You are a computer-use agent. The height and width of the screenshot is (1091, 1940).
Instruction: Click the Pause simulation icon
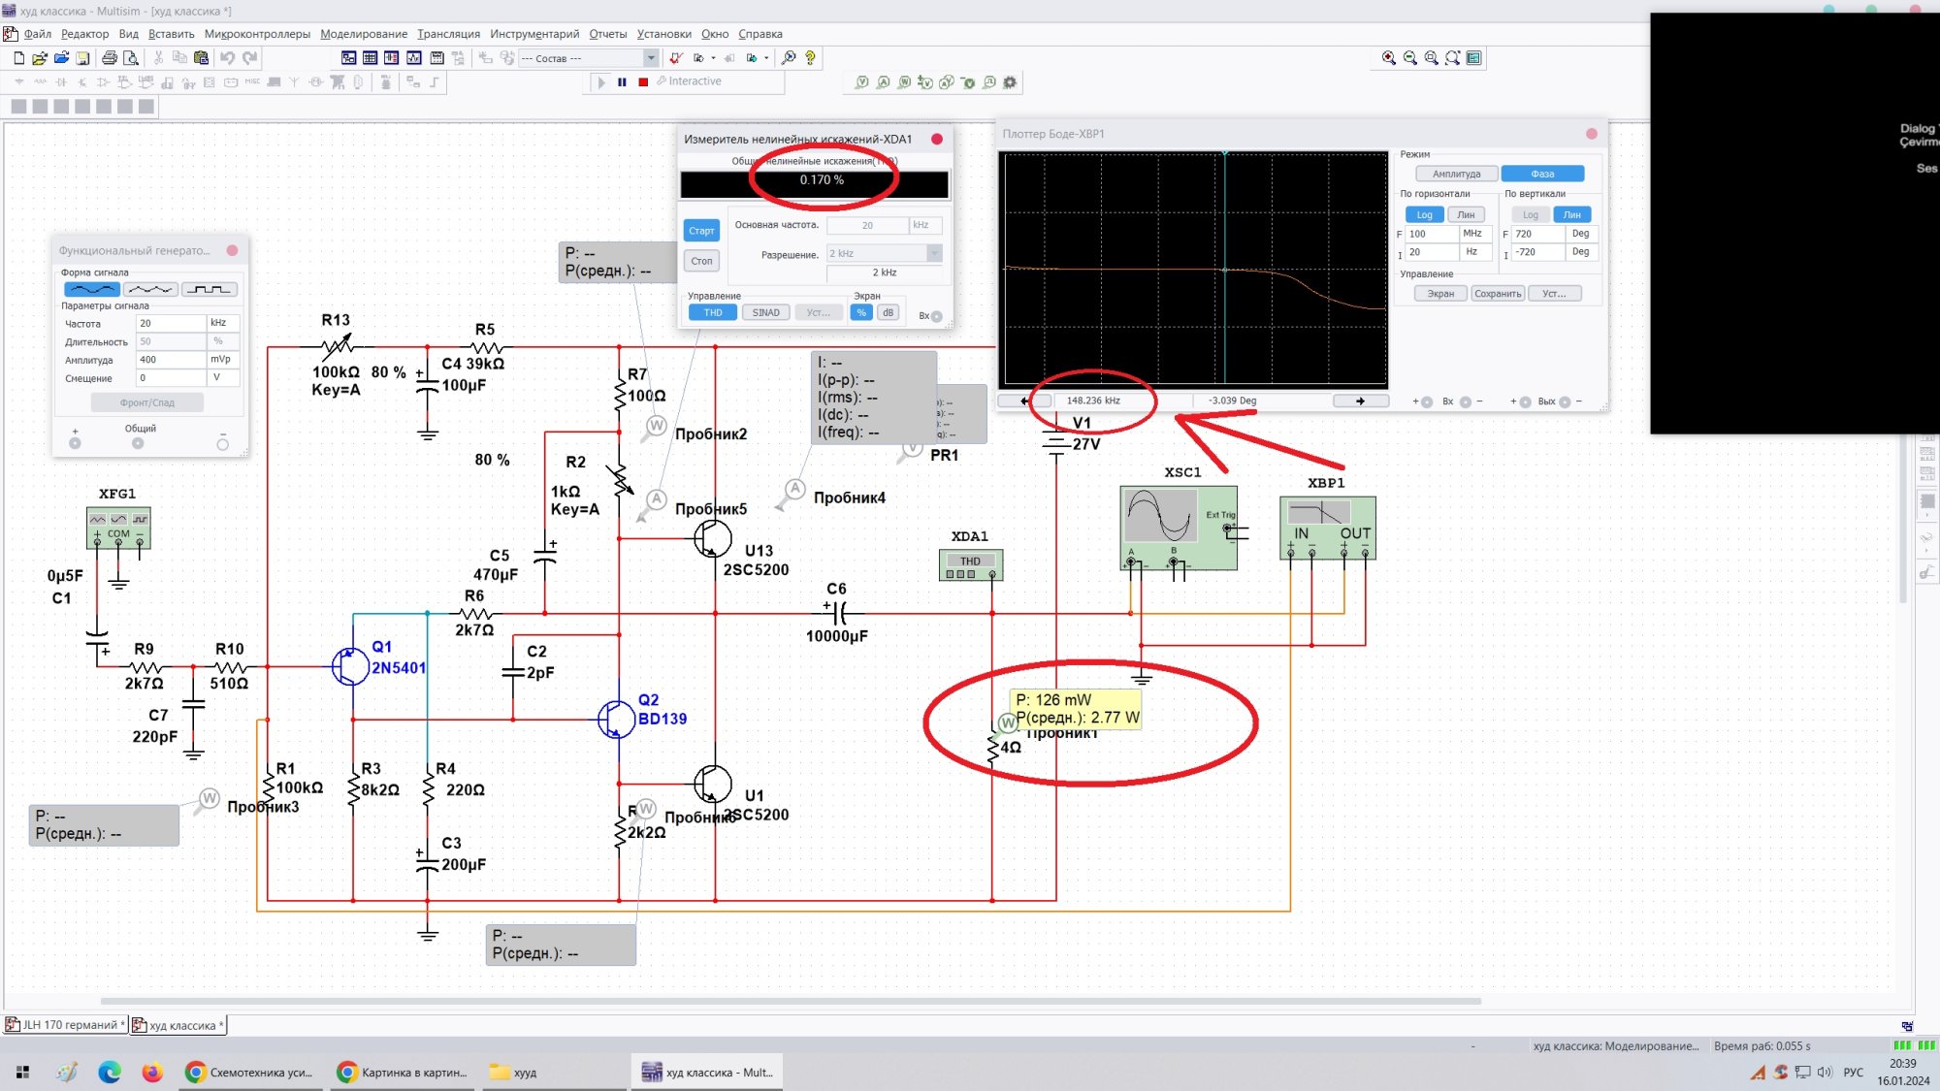pyautogui.click(x=622, y=82)
